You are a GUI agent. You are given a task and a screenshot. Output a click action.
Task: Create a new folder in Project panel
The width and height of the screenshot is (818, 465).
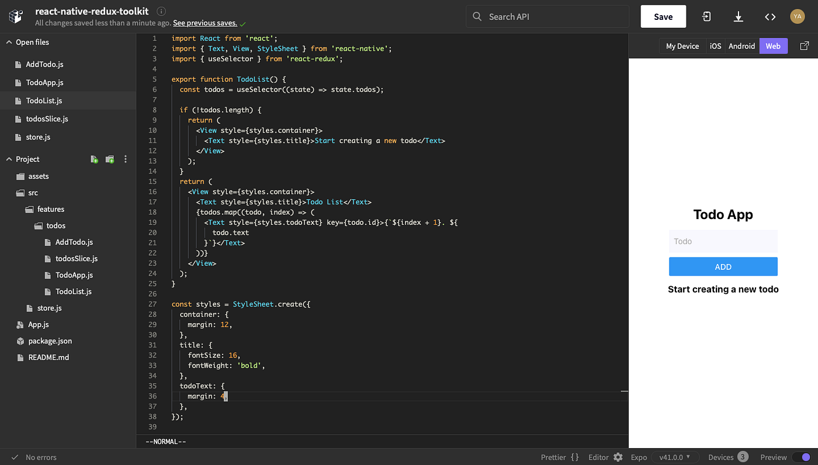click(x=109, y=158)
